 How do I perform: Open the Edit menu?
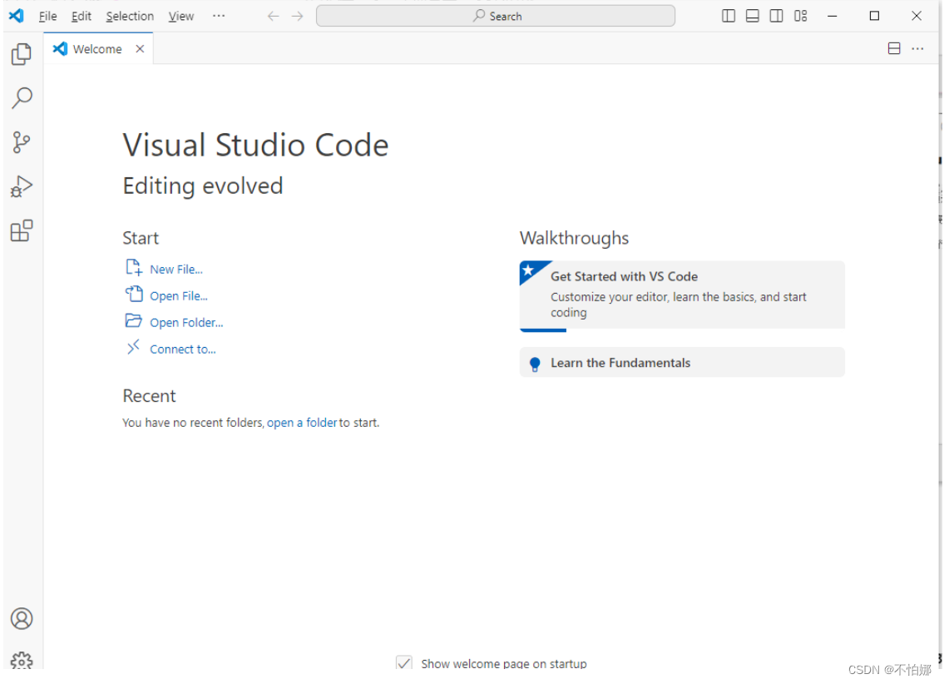tap(82, 17)
